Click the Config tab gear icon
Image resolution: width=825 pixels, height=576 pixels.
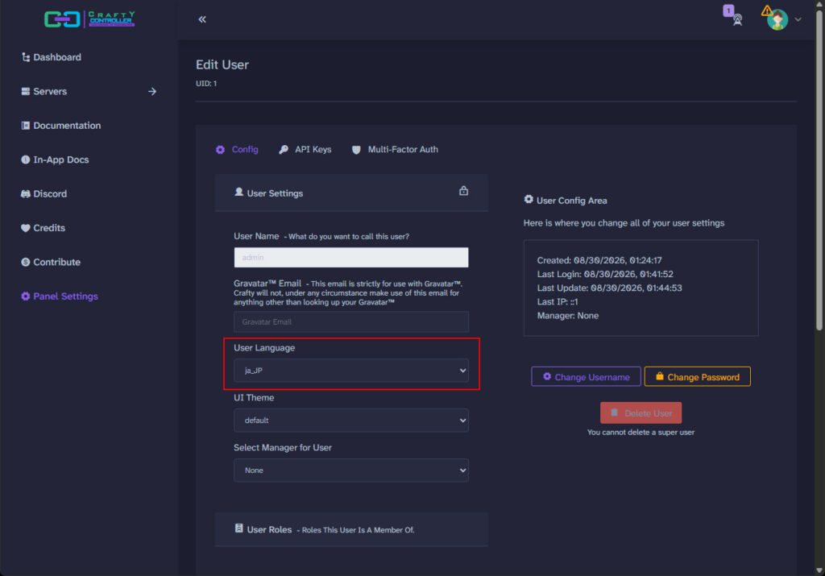pos(220,150)
